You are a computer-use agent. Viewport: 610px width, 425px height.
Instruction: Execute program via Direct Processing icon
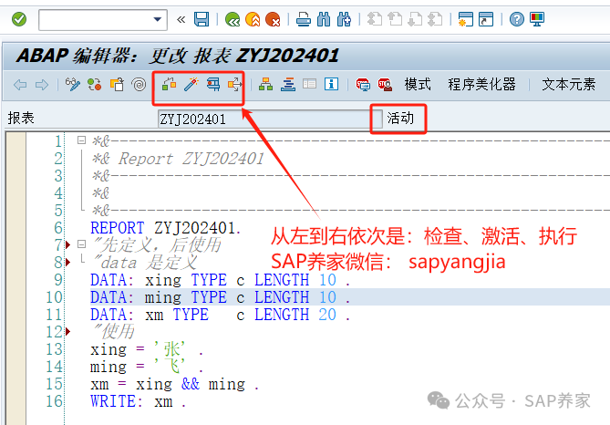point(213,84)
